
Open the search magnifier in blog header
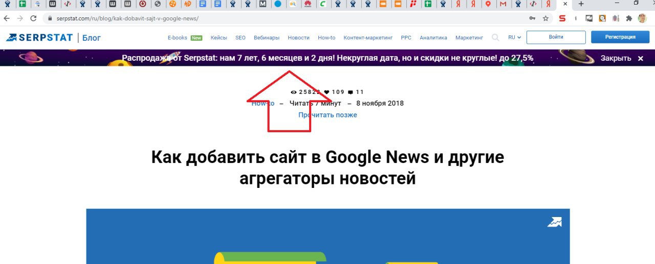(x=495, y=37)
